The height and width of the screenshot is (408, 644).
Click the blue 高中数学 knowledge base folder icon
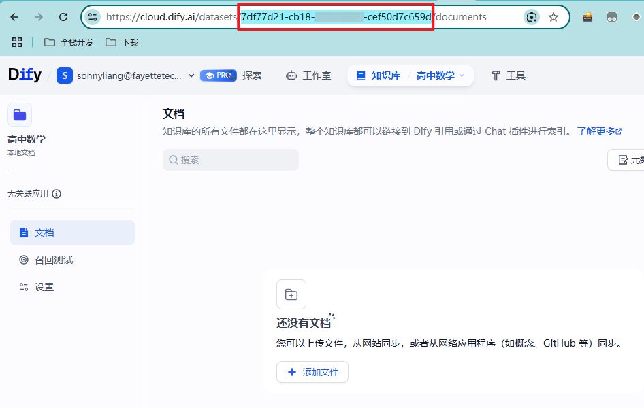pos(19,115)
